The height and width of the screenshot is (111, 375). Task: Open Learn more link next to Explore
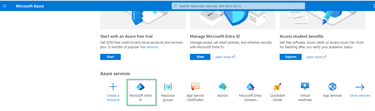(316, 57)
